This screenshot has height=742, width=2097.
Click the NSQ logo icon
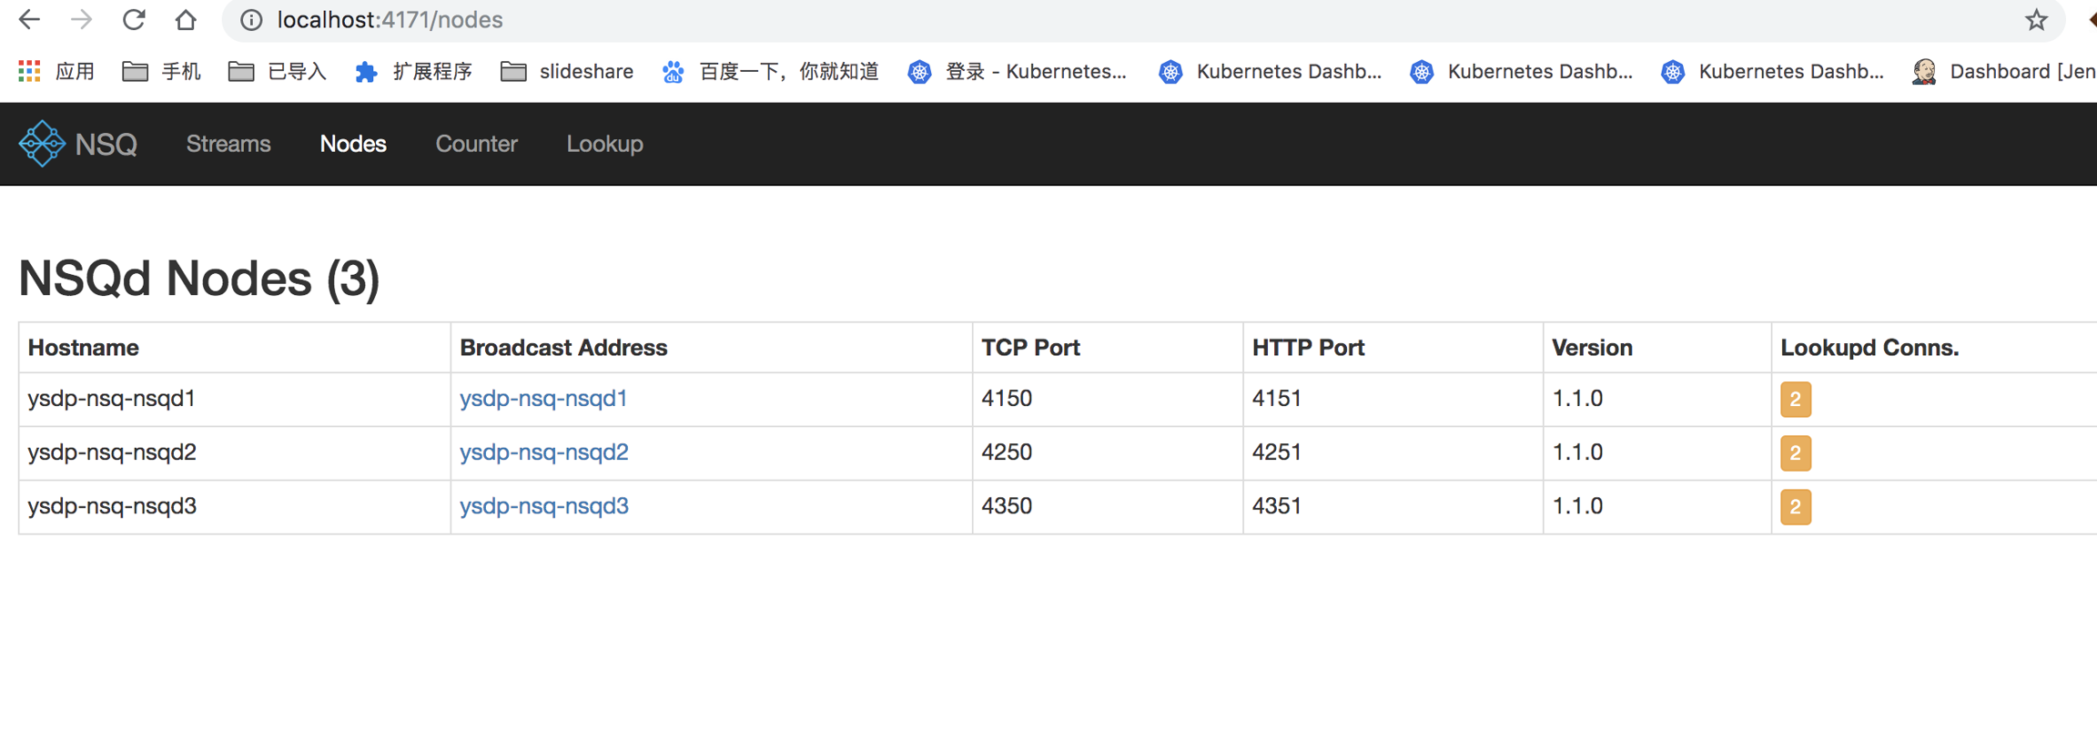click(42, 144)
